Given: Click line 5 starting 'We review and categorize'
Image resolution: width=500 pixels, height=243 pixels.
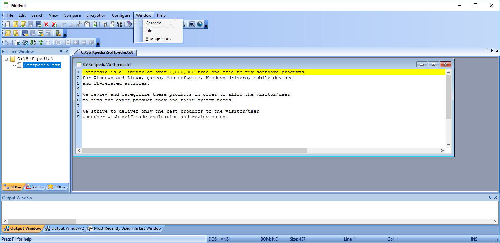Looking at the screenshot, I should [x=186, y=94].
